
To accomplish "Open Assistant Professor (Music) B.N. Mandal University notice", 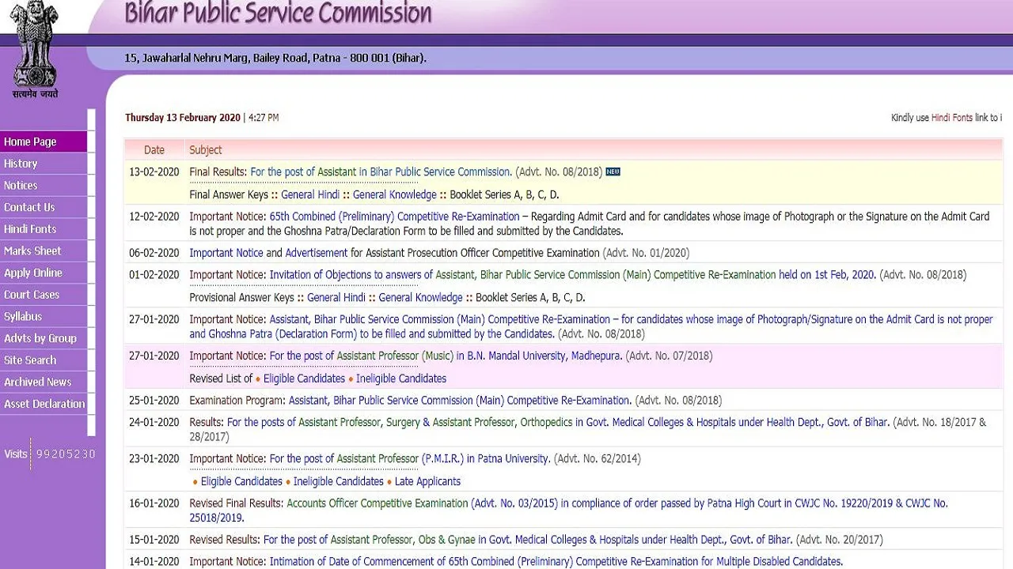I will pos(446,356).
